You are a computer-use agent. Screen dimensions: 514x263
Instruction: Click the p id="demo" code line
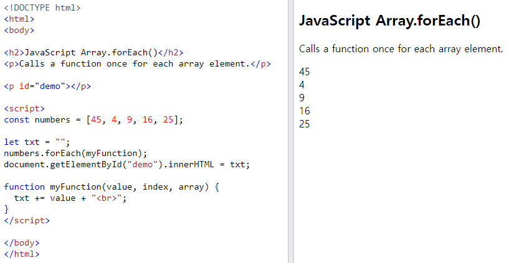pos(47,86)
